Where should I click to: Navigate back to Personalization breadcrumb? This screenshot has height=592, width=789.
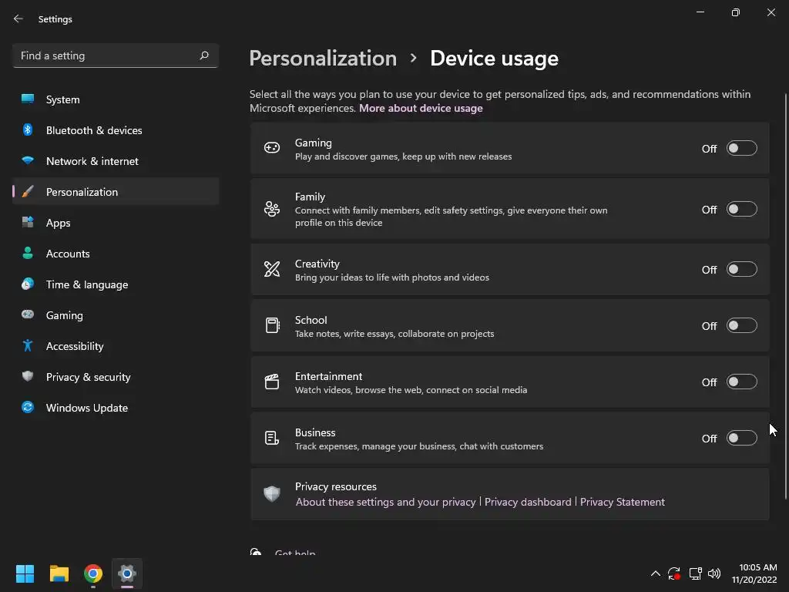(x=323, y=58)
